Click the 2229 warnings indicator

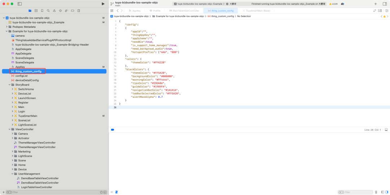pyautogui.click(x=333, y=4)
